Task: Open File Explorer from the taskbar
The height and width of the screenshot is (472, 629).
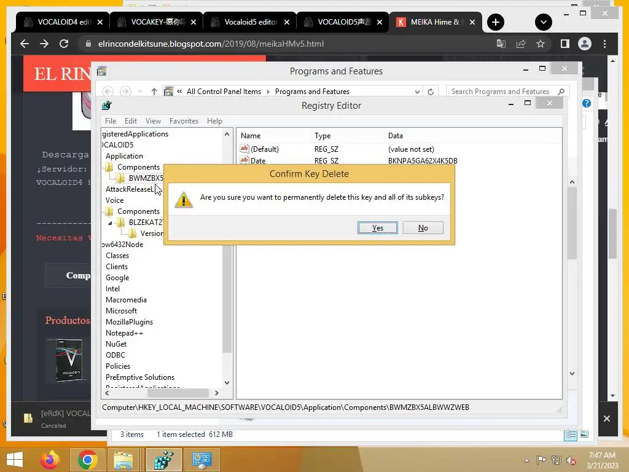Action: 123,460
